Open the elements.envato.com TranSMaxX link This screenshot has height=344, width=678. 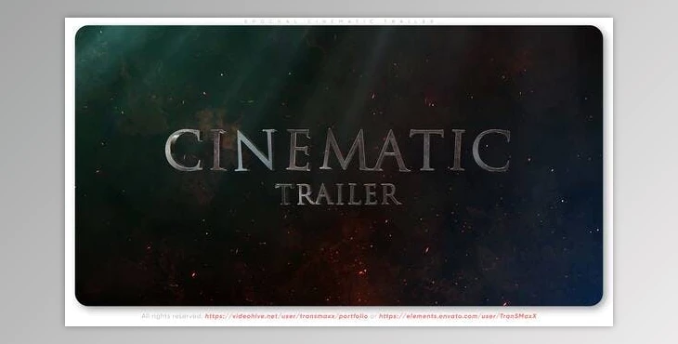coord(458,316)
